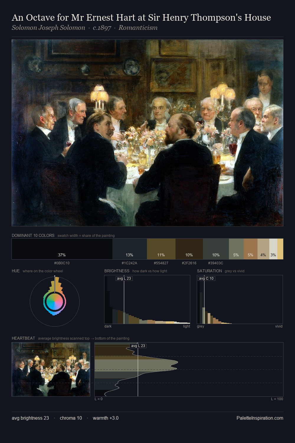
Task: Pick the olive-brown swatch labeled 11%
Action: coord(161,249)
